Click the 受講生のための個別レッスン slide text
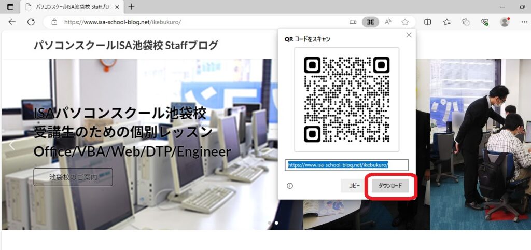This screenshot has width=531, height=250. (123, 133)
